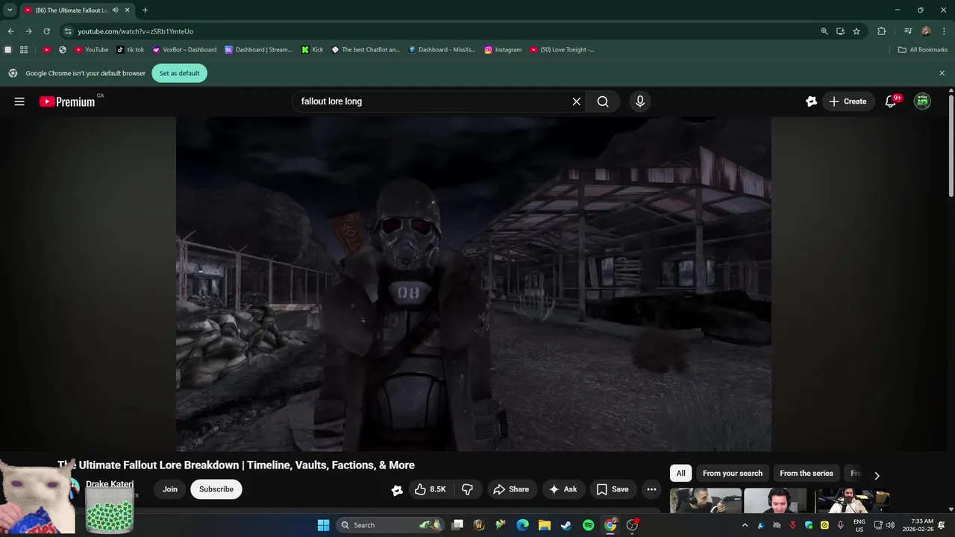The image size is (955, 537).
Task: Open Spotify from the taskbar
Action: click(588, 525)
